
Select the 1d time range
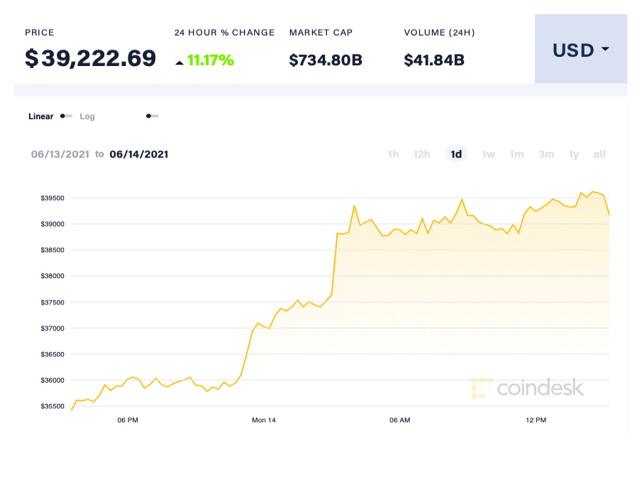(x=456, y=154)
